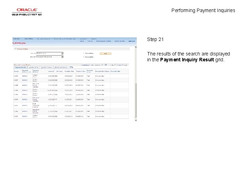Click the Payment Method column header

(x=35, y=71)
